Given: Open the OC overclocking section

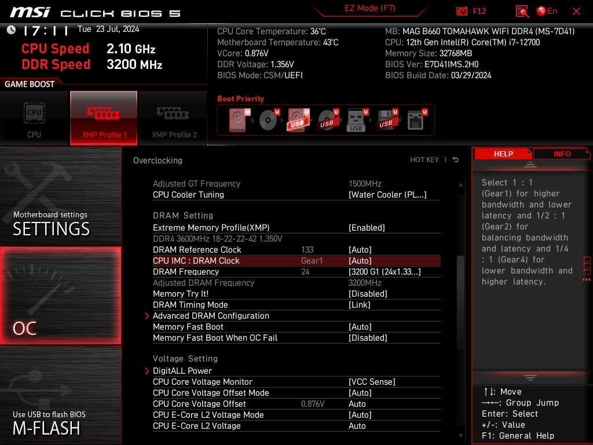Looking at the screenshot, I should pos(60,296).
